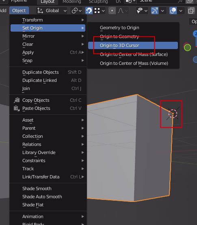Toggle the Snap magnet icon
The height and width of the screenshot is (225, 197).
[89, 11]
